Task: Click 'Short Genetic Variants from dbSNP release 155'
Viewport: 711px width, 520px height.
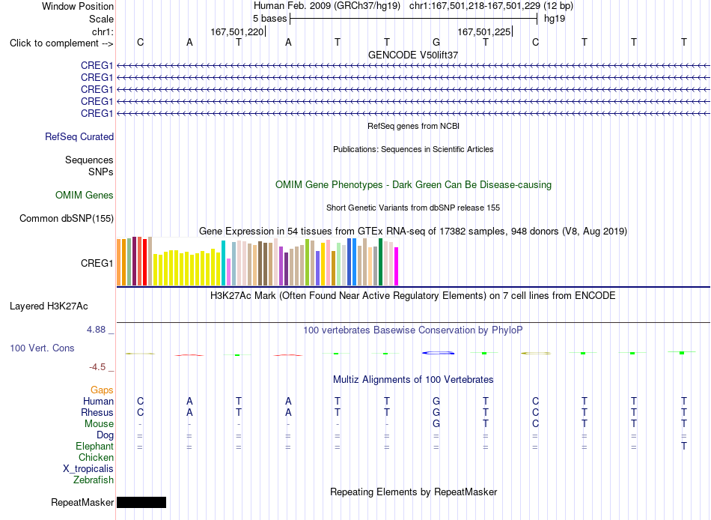Action: [413, 208]
